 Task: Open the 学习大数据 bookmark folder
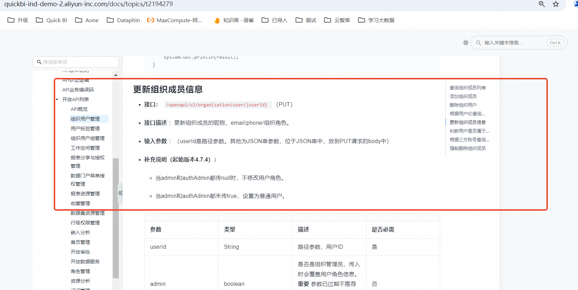point(376,20)
